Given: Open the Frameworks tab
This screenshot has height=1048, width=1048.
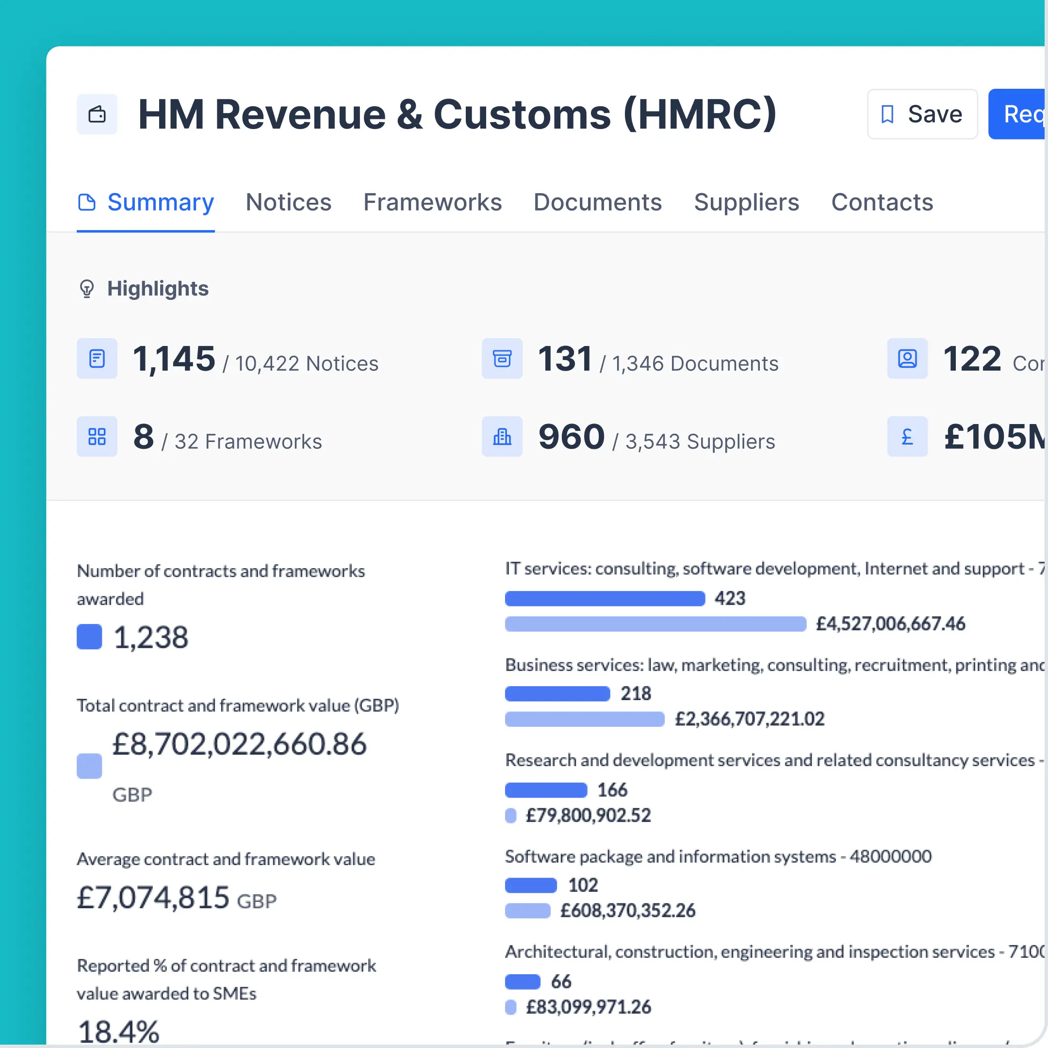Looking at the screenshot, I should point(433,202).
